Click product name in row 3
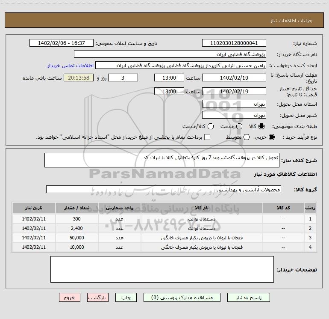The image size is (329, 319). coord(202,238)
